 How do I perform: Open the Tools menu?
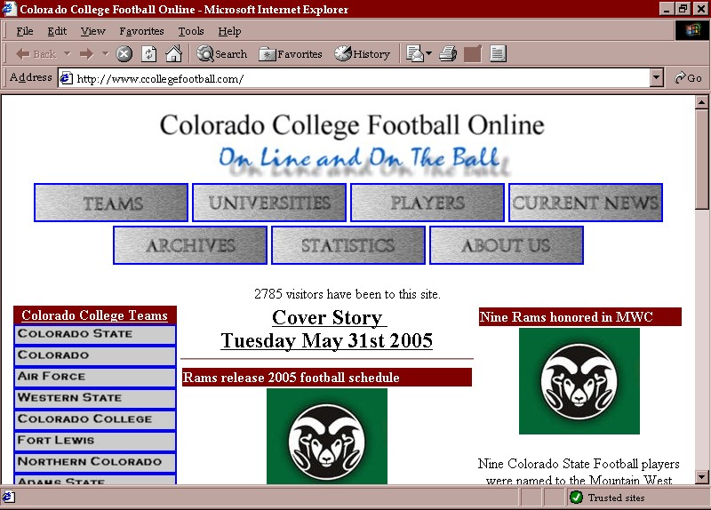[190, 31]
